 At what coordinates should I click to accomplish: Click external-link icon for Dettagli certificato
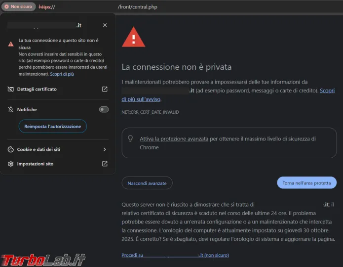pyautogui.click(x=105, y=89)
